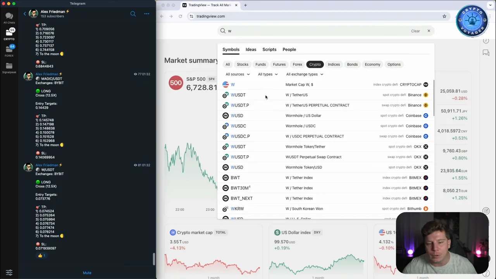The image size is (496, 279).
Task: Open Telegram settings sliders icon
Action: [x=9, y=272]
